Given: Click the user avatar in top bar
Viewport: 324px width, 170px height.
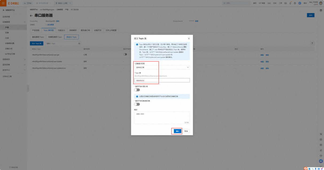Looking at the screenshot, I should coord(321,3).
